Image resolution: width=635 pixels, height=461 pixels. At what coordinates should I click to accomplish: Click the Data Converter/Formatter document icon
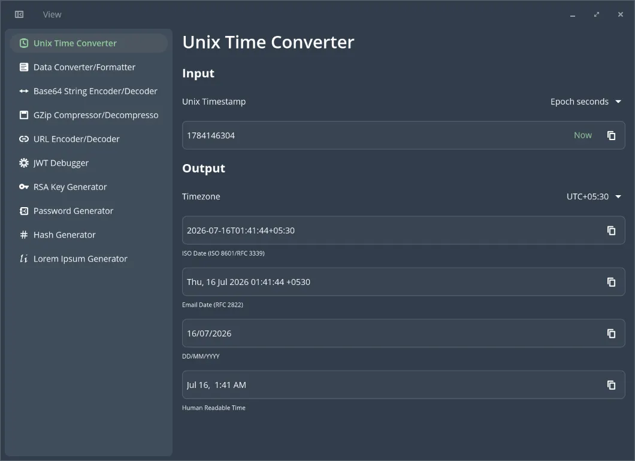[x=24, y=67]
